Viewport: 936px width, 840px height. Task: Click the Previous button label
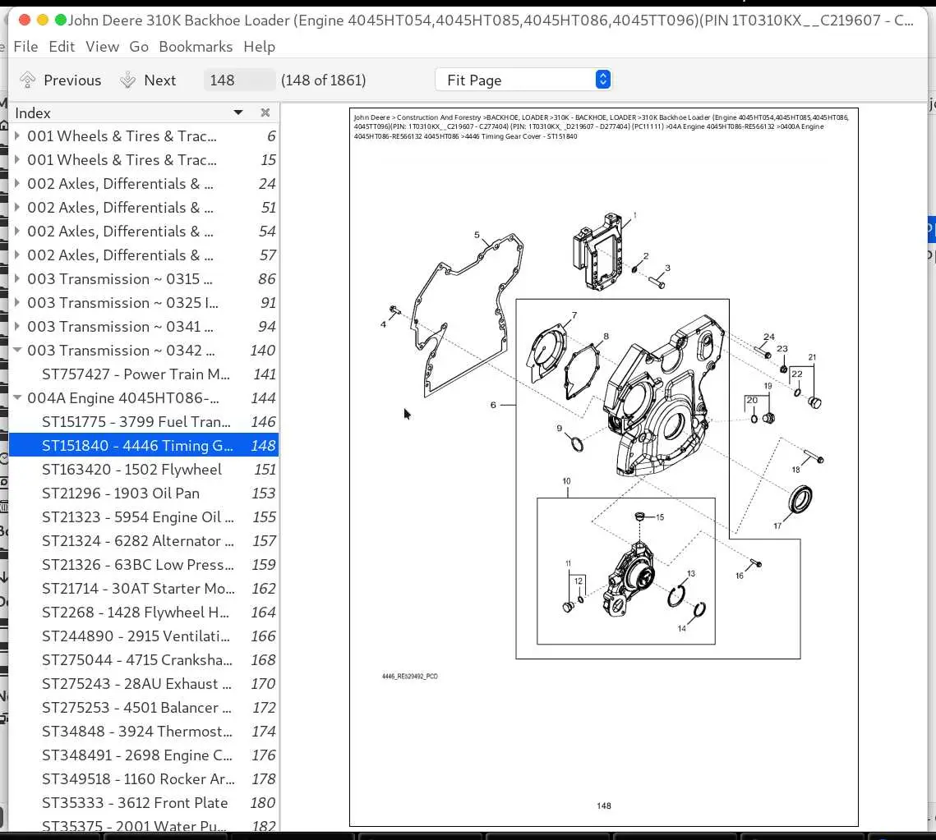72,80
